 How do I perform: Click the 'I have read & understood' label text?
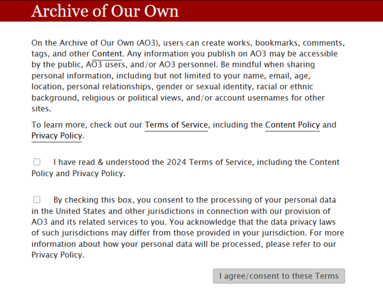pyautogui.click(x=196, y=162)
